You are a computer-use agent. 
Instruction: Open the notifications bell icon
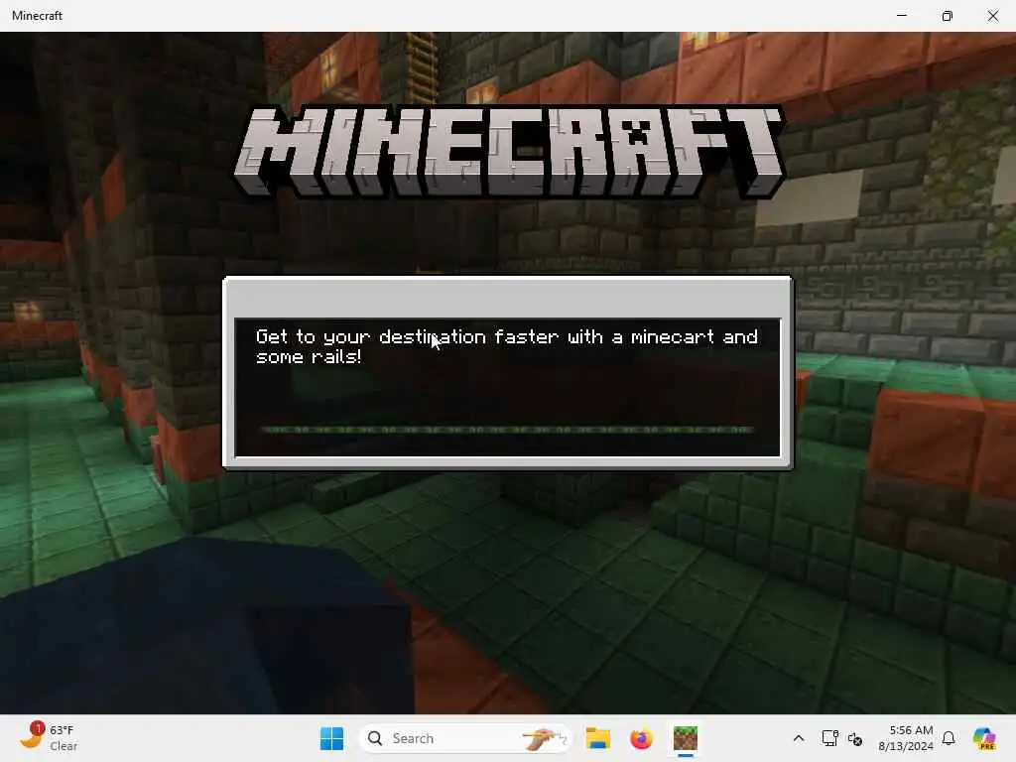coord(949,738)
